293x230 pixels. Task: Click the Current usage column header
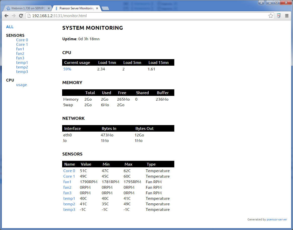(x=77, y=63)
